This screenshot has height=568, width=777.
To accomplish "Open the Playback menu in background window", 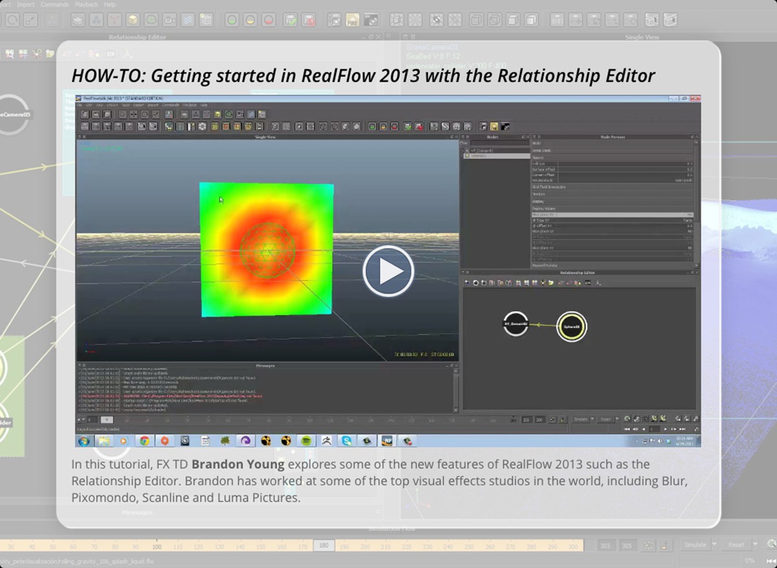I will (x=87, y=5).
